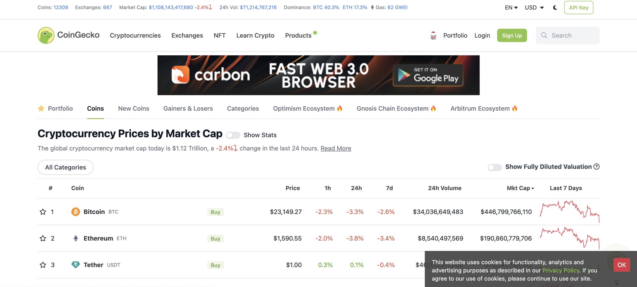Open the Read More link

336,148
